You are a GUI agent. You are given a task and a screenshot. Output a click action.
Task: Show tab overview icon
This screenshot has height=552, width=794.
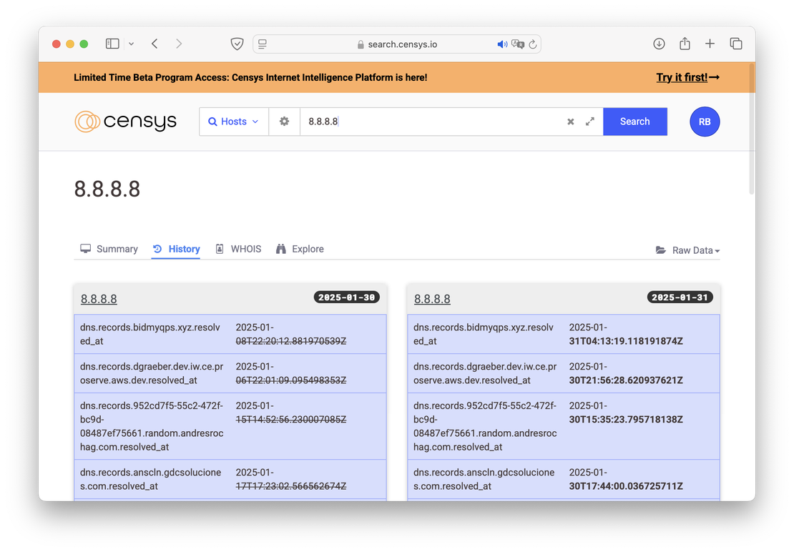(735, 44)
